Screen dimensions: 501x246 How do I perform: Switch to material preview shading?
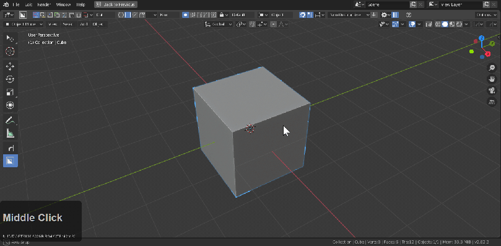point(452,24)
